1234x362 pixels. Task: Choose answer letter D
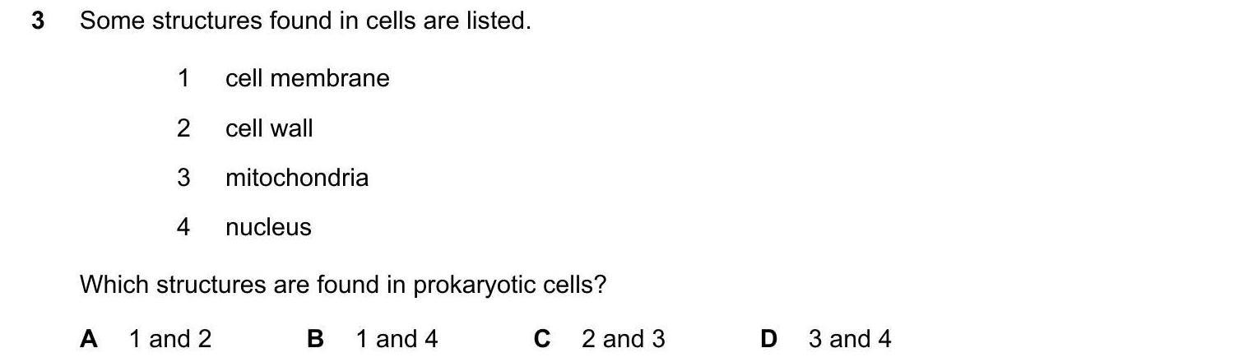click(768, 339)
